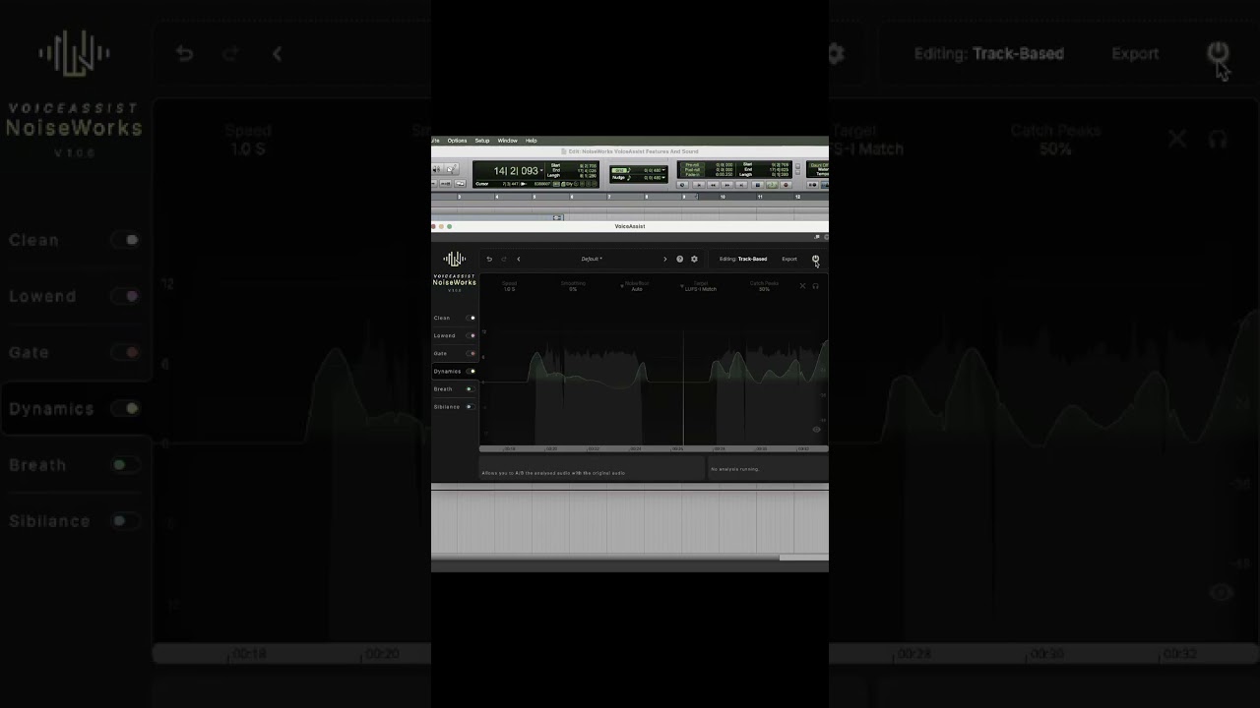1260x708 pixels.
Task: Click the Pro Tools Fast Forward button
Action: coord(727,185)
